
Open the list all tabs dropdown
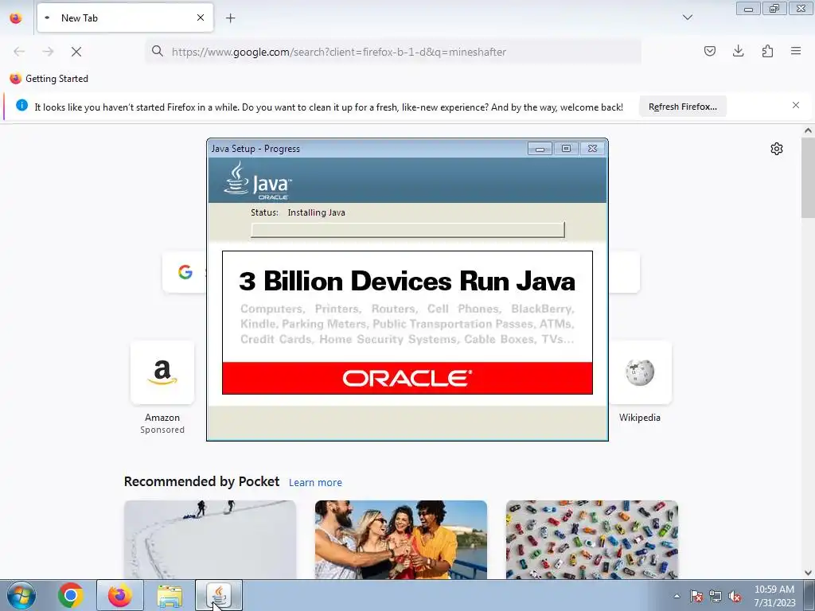[x=688, y=18]
